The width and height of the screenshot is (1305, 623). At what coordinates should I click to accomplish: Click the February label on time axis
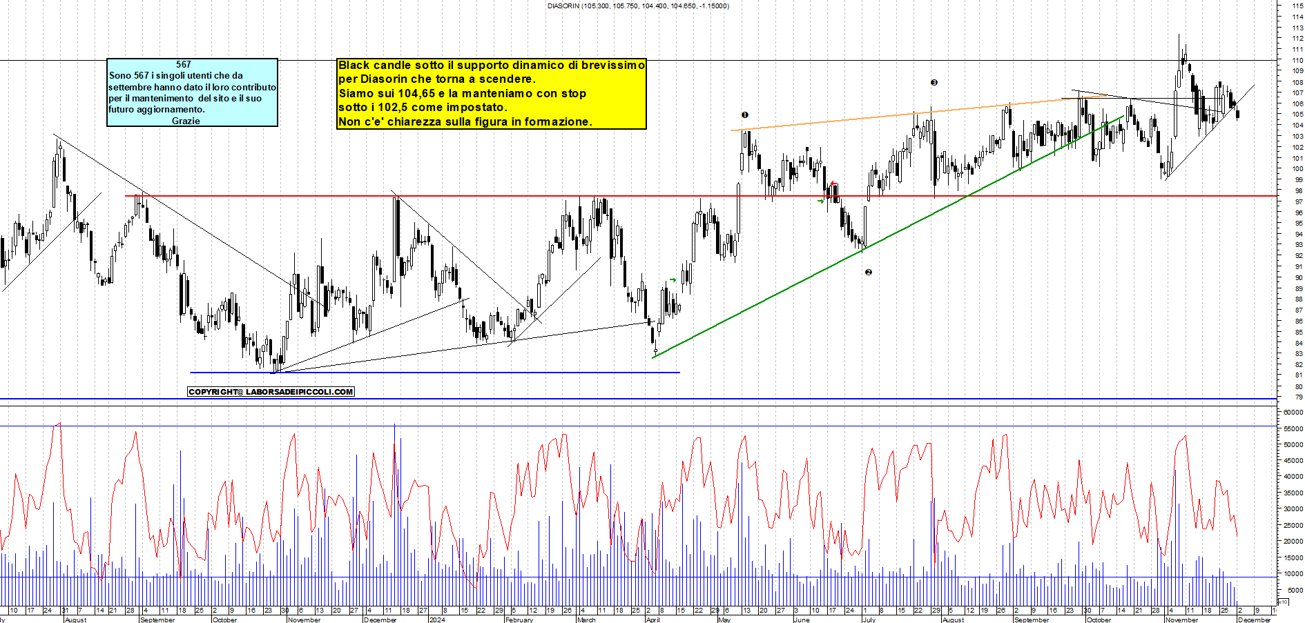click(519, 620)
